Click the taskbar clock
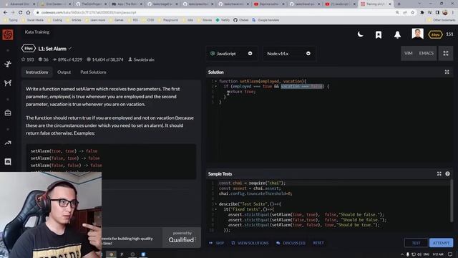The image size is (458, 258). [438, 254]
